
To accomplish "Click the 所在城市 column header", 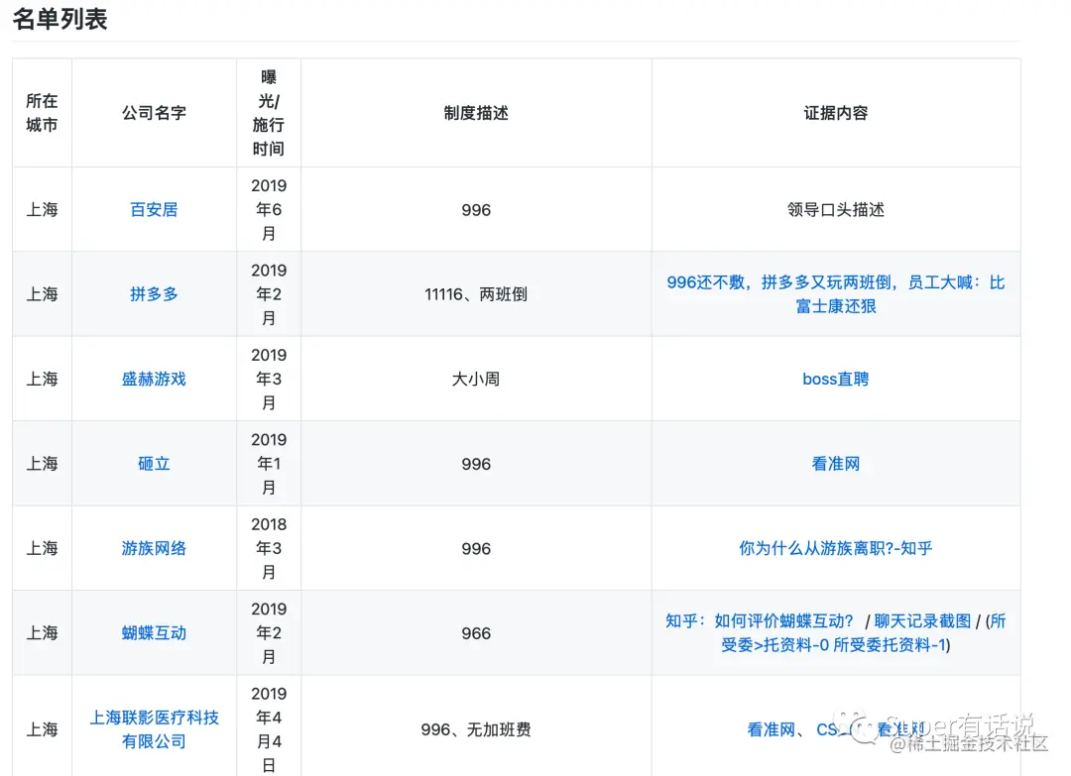I will click(x=42, y=113).
